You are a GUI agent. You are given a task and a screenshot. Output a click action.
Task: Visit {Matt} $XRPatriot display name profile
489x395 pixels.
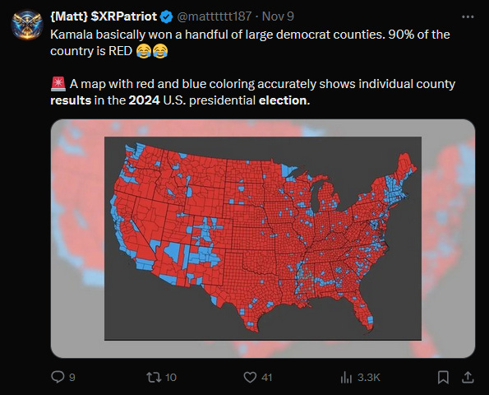pyautogui.click(x=104, y=16)
